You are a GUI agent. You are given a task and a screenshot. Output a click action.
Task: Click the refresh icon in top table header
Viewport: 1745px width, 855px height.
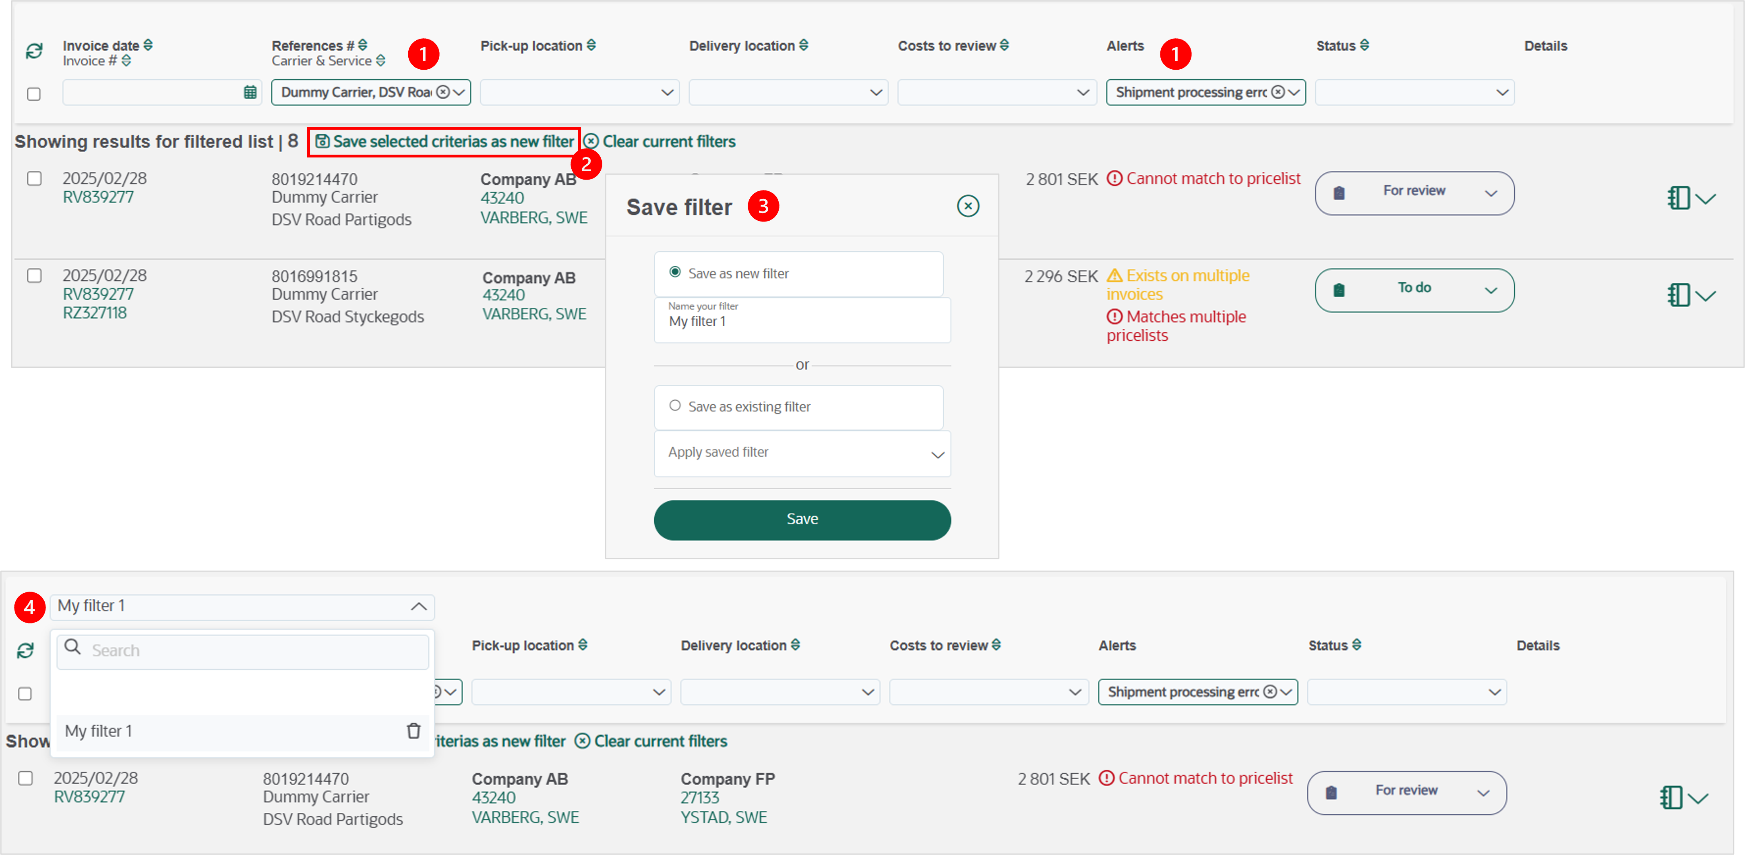coord(34,51)
